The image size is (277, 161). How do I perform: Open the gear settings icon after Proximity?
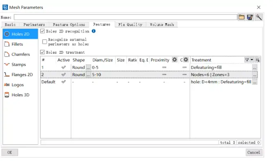point(175,60)
